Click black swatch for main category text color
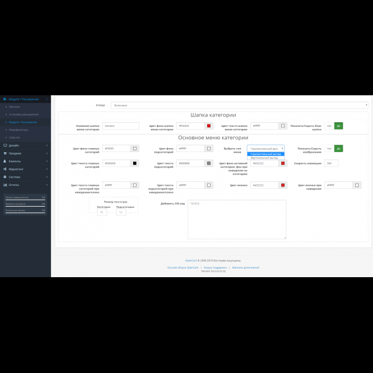 (135, 163)
